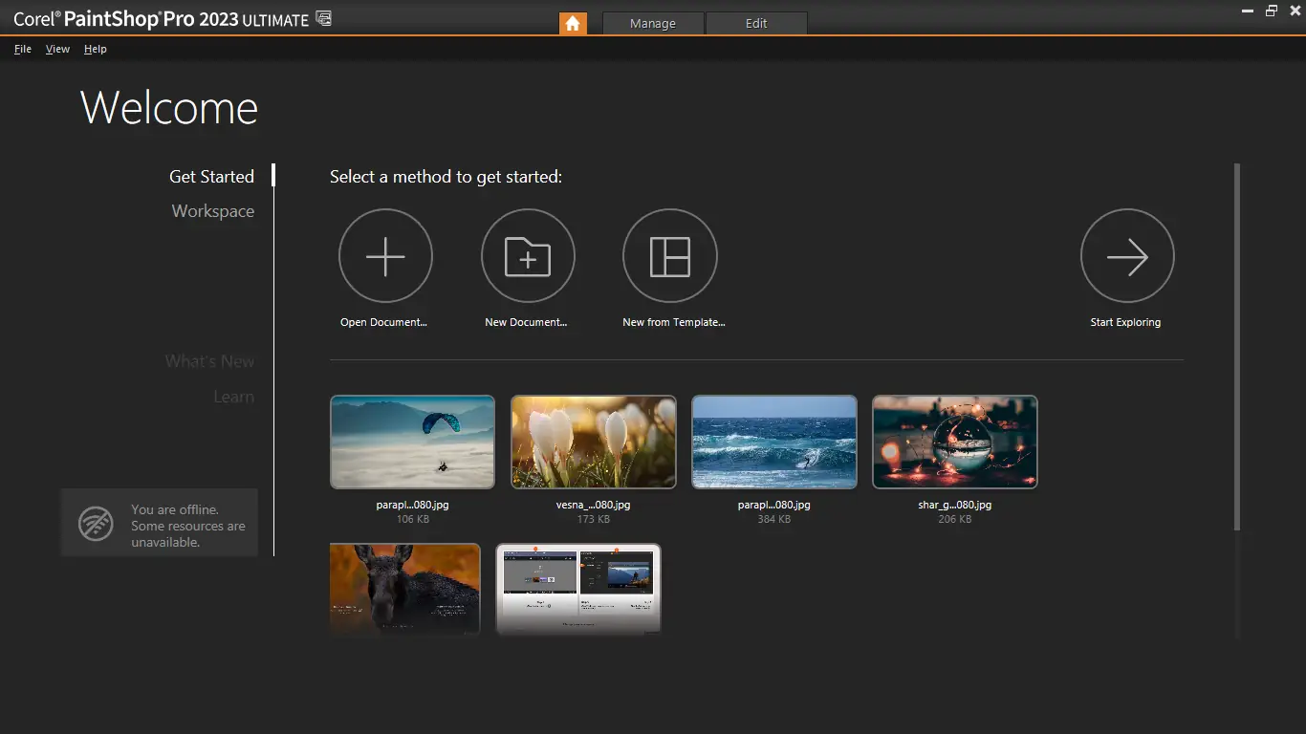Open the ocean wave surfer thumbnail

pyautogui.click(x=774, y=442)
